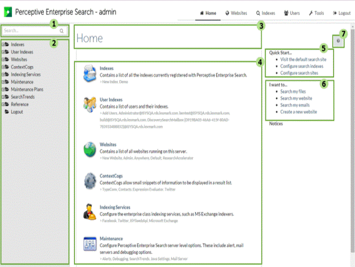The image size is (355, 267).
Task: Click folder icon beside Maintenance in tree
Action: coord(7,82)
